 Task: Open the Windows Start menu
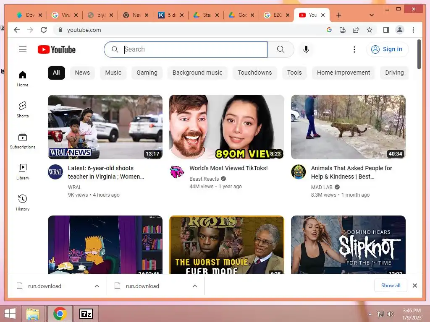[10, 314]
